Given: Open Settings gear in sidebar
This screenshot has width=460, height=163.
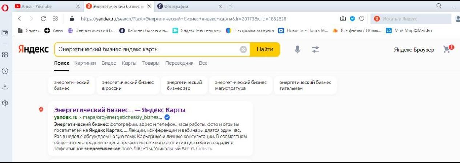Looking at the screenshot, I should [5, 103].
